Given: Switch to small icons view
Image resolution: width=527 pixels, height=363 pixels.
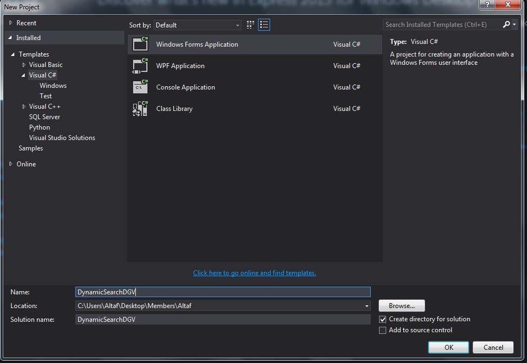Looking at the screenshot, I should 250,25.
